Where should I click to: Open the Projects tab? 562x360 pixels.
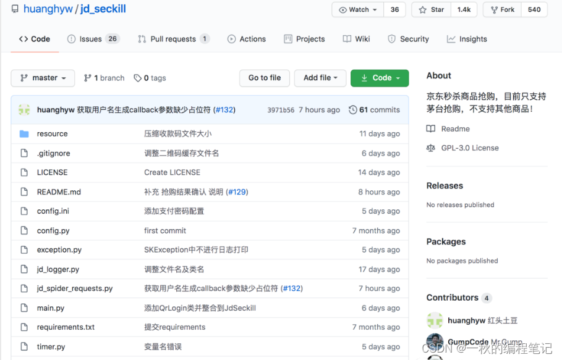304,39
